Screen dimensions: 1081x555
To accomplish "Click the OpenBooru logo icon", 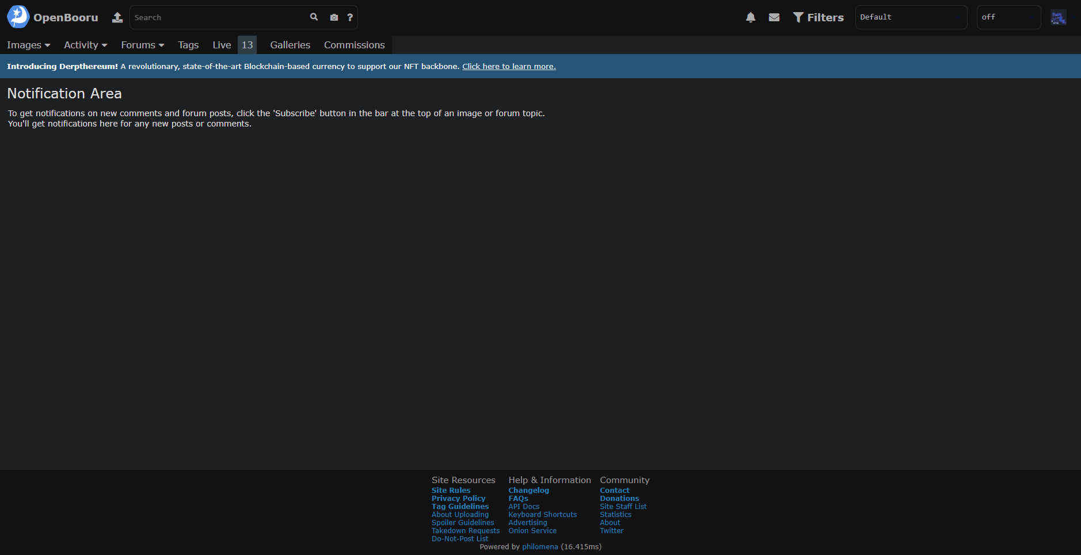I will [x=18, y=17].
